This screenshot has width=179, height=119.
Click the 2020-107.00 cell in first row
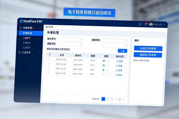(61, 59)
